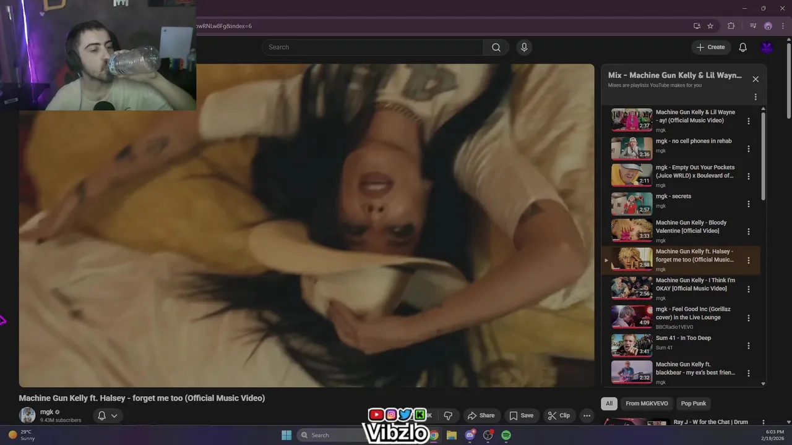Open Chrome three-dot menu
This screenshot has width=792, height=445.
point(782,26)
